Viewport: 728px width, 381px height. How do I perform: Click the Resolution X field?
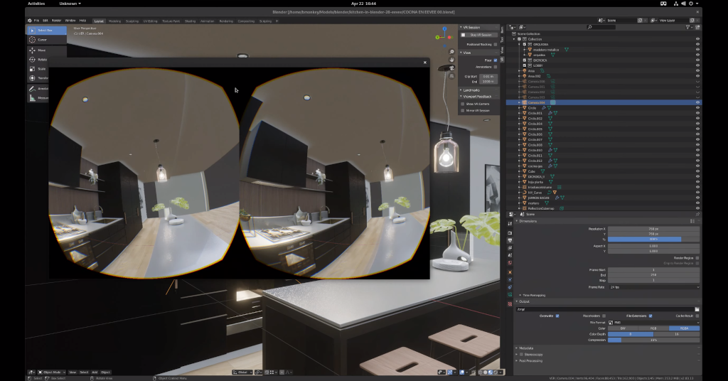click(x=654, y=229)
